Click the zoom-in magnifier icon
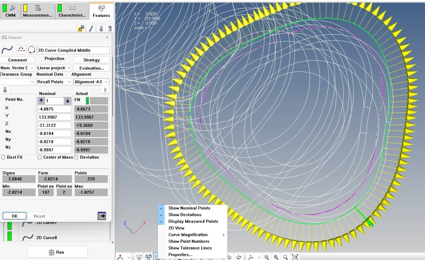This screenshot has height=260, width=425. pos(276,257)
